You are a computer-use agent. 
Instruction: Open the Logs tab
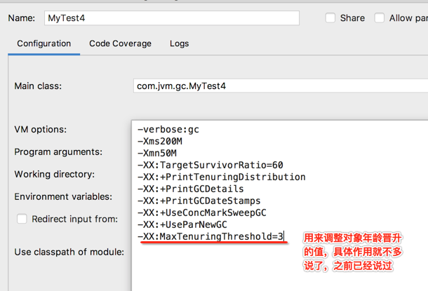[179, 43]
